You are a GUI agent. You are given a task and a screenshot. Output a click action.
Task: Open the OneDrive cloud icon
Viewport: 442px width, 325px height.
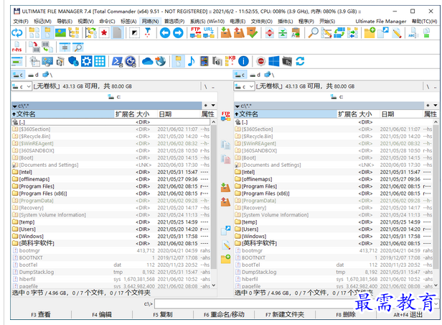[147, 61]
